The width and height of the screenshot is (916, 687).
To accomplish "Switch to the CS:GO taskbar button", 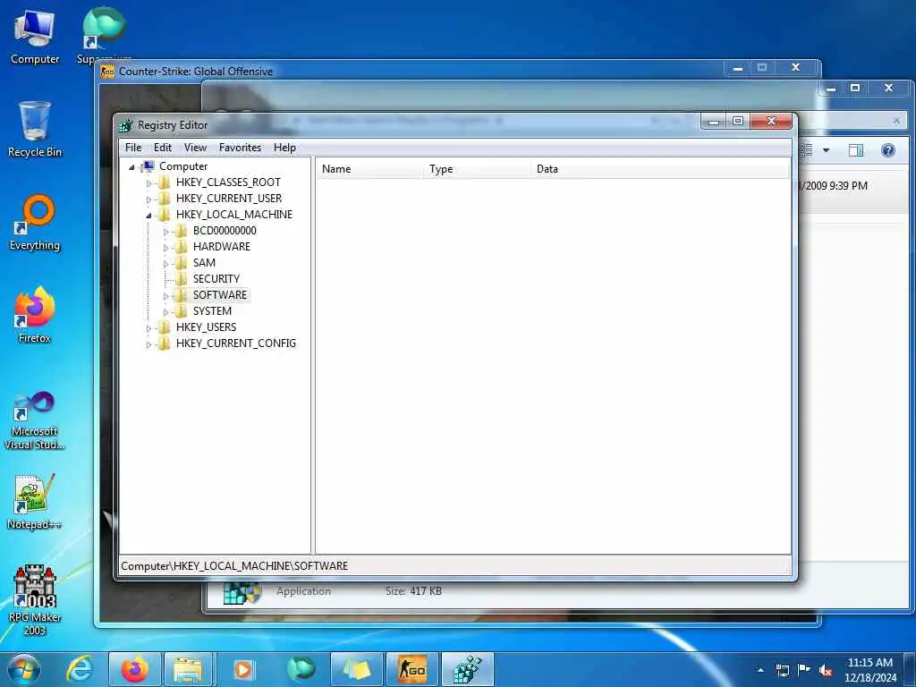I will [411, 669].
